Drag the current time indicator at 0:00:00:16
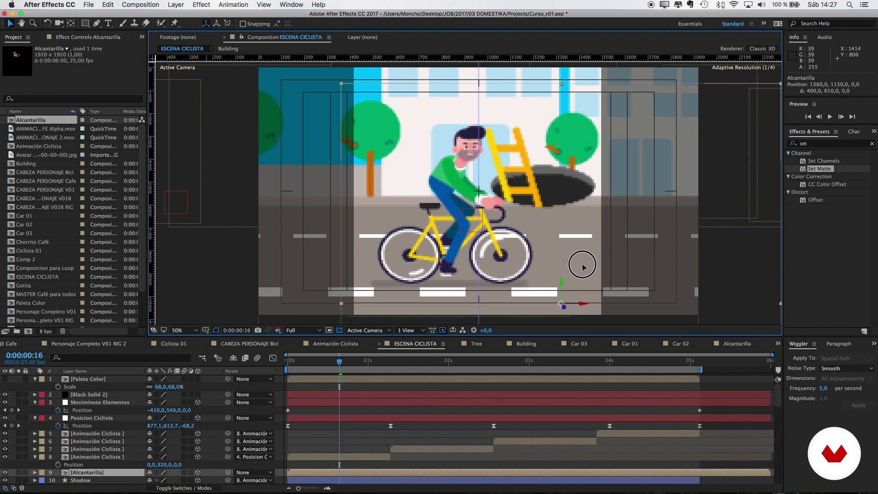 [x=339, y=360]
